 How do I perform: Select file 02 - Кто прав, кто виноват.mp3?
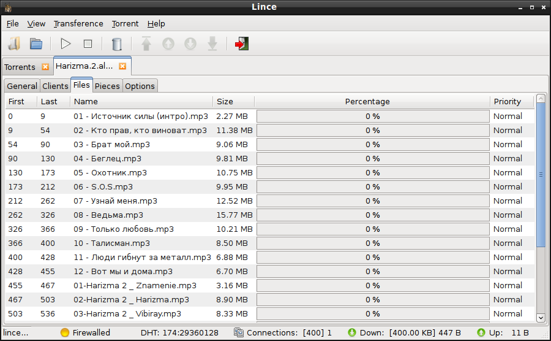pyautogui.click(x=140, y=131)
